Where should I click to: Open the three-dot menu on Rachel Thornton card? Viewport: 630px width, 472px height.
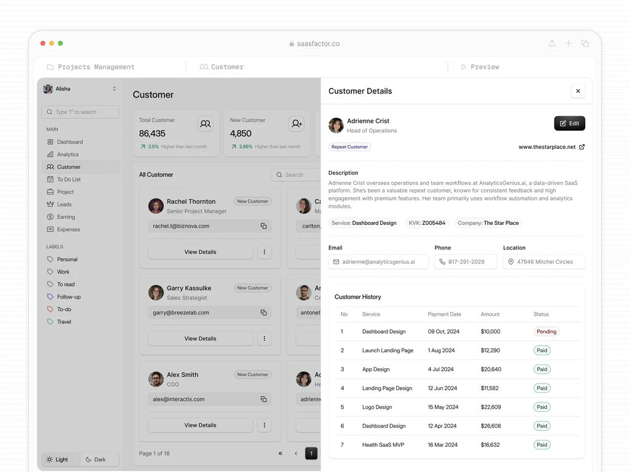tap(265, 252)
